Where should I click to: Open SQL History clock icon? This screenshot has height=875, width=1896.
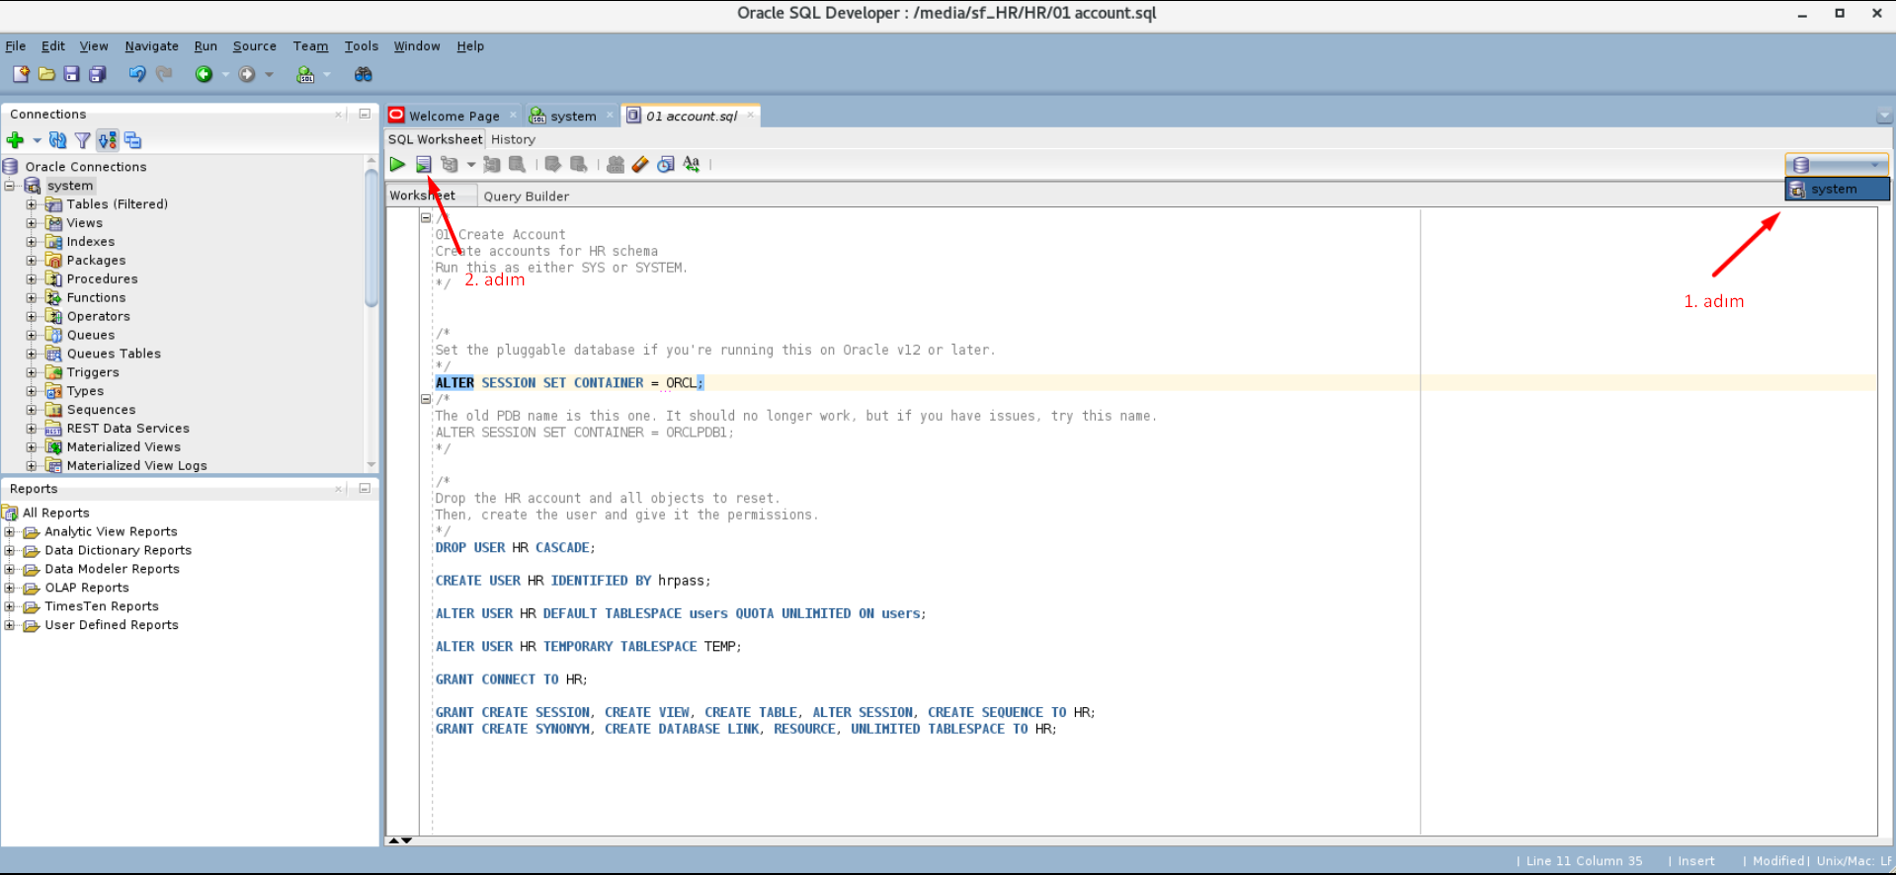[x=666, y=165]
